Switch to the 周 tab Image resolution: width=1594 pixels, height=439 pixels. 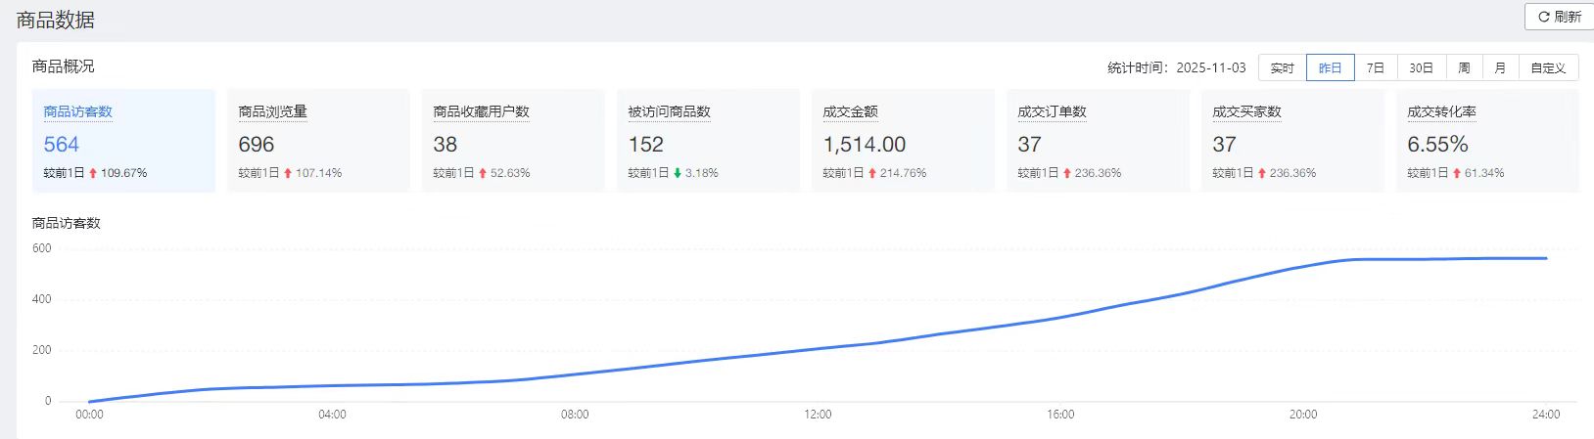pos(1464,67)
